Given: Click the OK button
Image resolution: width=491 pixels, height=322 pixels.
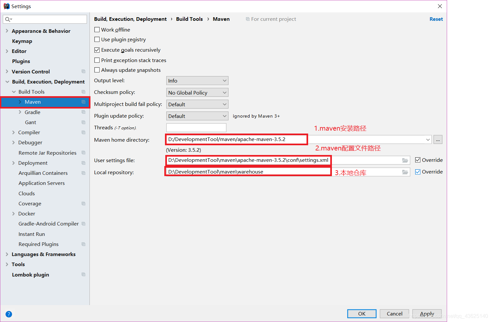Looking at the screenshot, I should (362, 314).
